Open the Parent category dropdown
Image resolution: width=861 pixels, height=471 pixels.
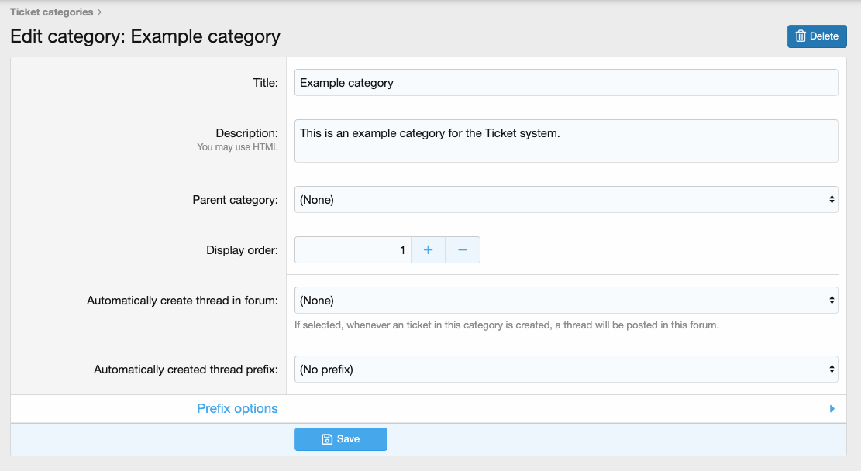tap(566, 200)
